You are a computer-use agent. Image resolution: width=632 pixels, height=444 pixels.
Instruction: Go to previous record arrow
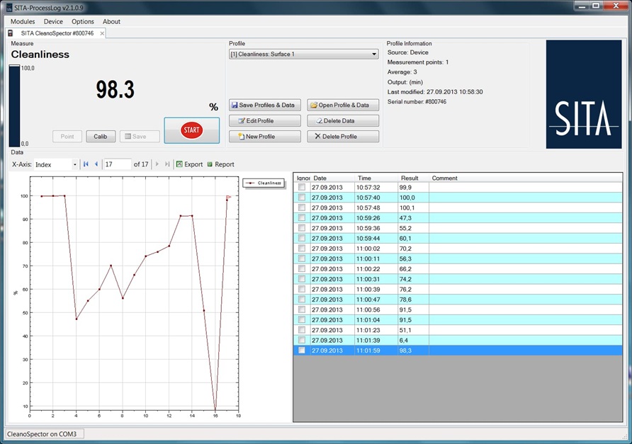[x=96, y=164]
